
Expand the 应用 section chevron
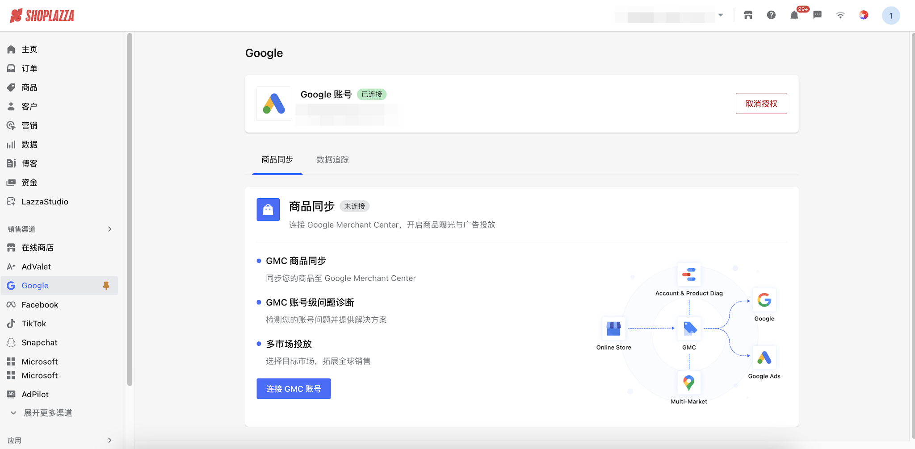pos(110,441)
